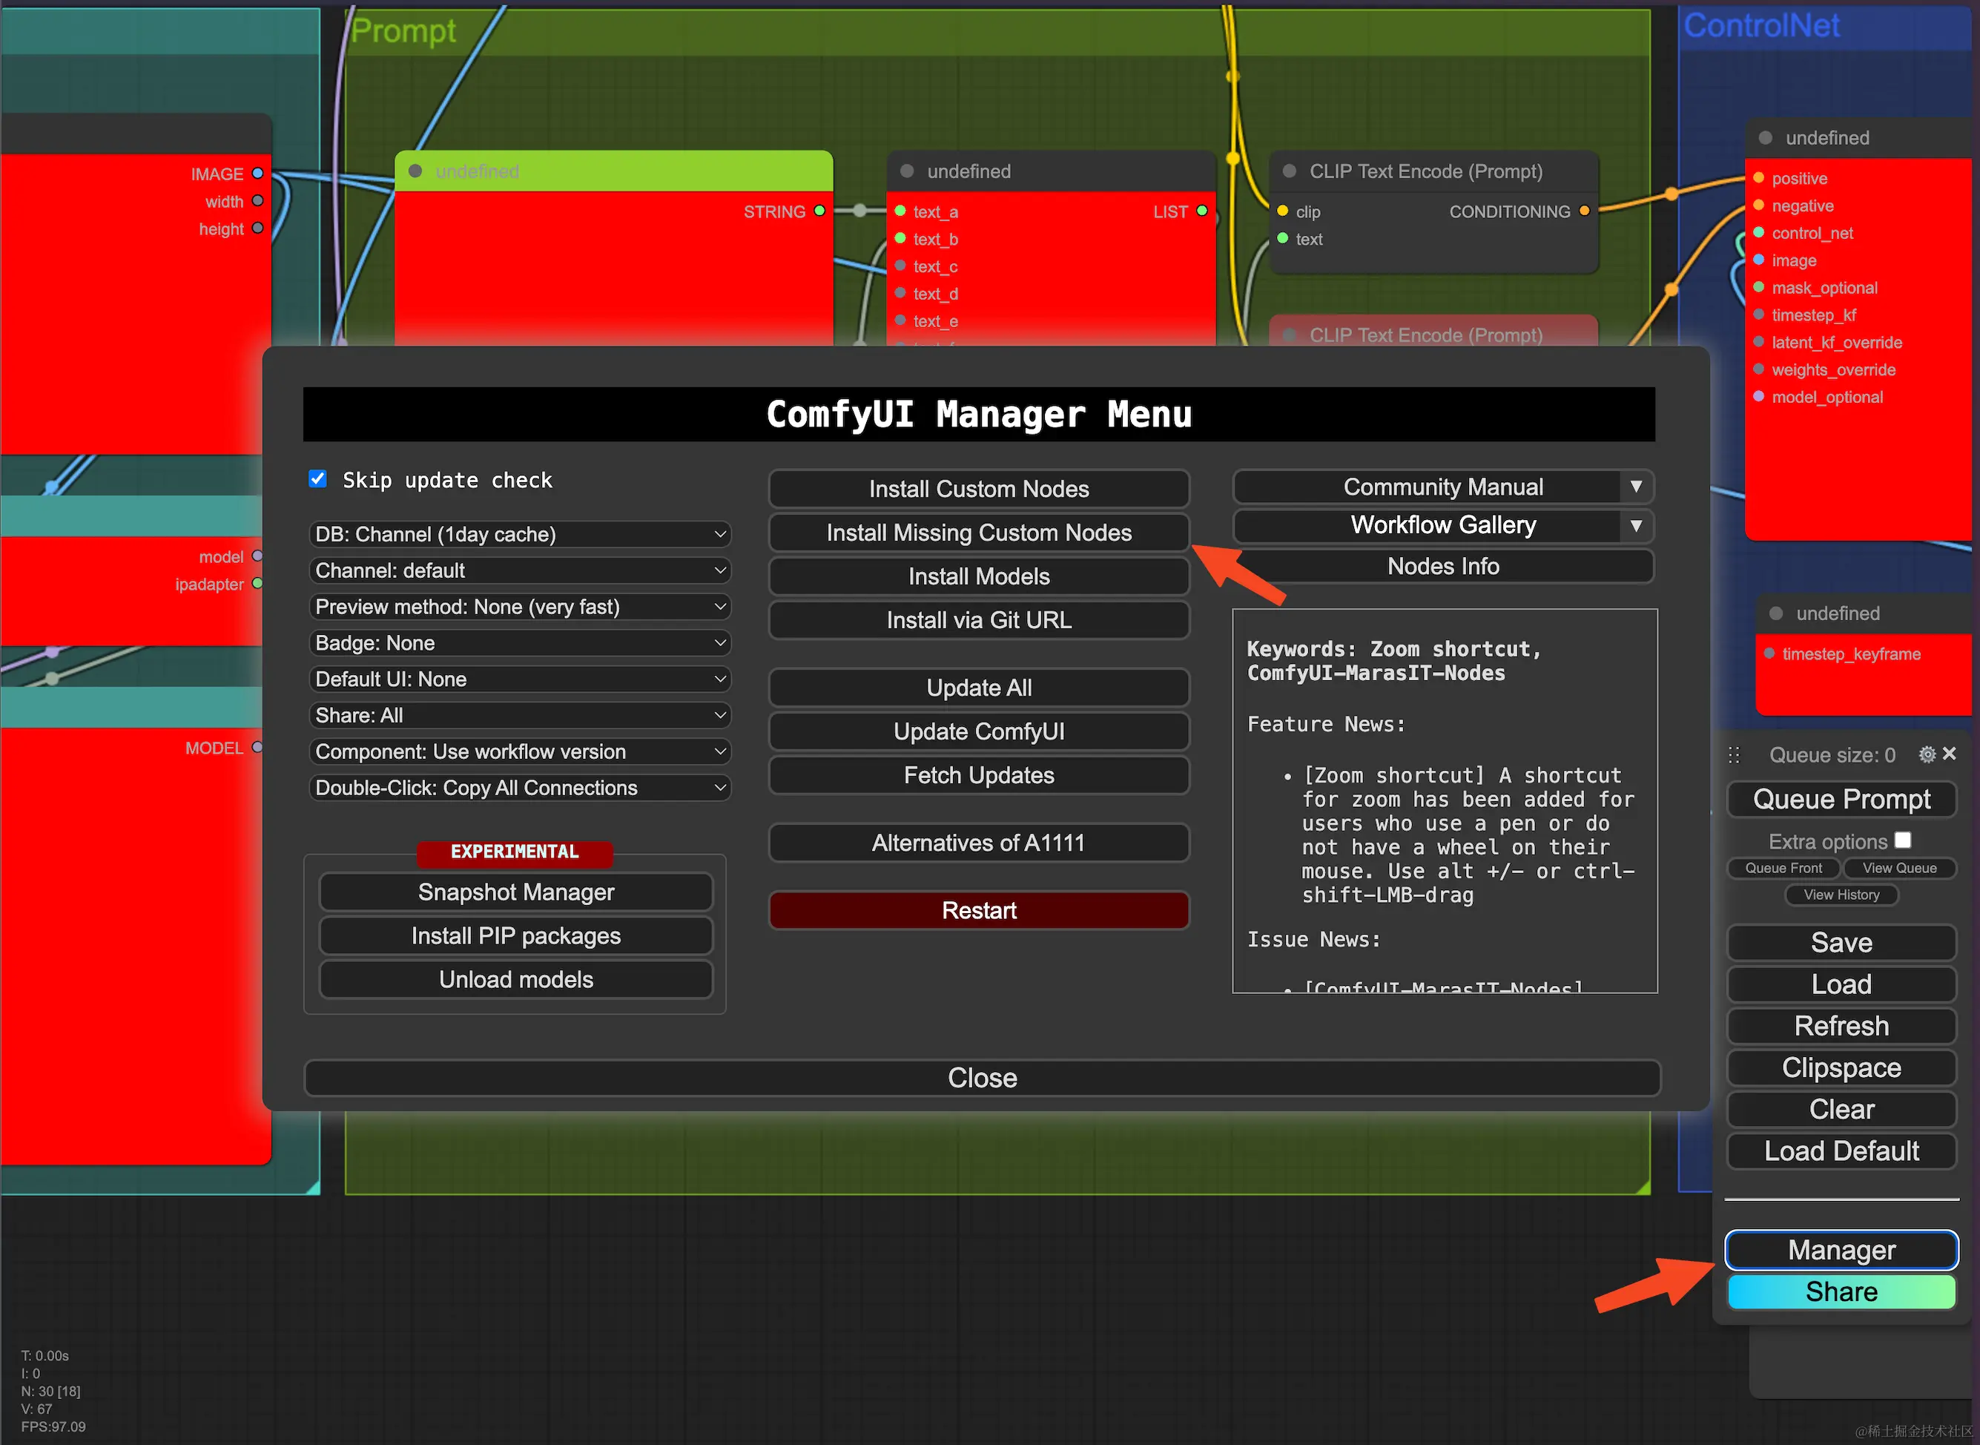Viewport: 1980px width, 1445px height.
Task: Open Clipspace
Action: [x=1841, y=1068]
